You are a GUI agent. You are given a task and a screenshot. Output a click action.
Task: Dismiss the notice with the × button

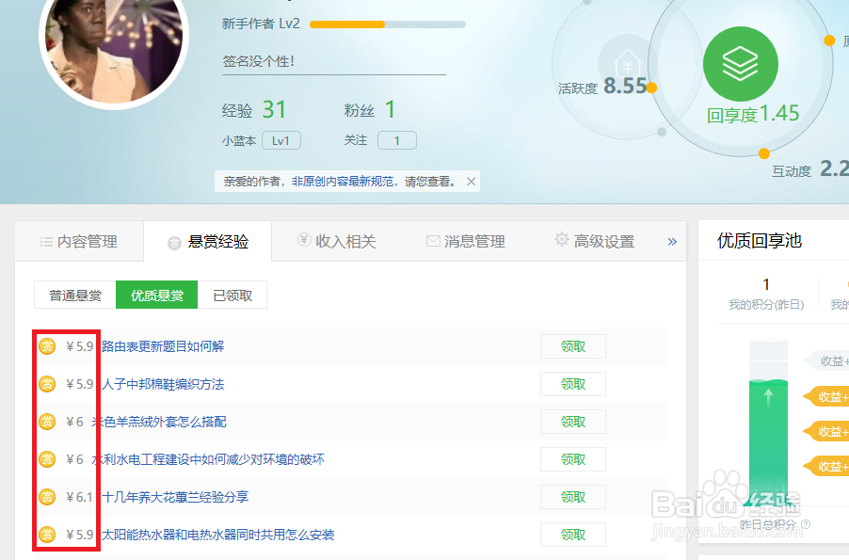(471, 180)
